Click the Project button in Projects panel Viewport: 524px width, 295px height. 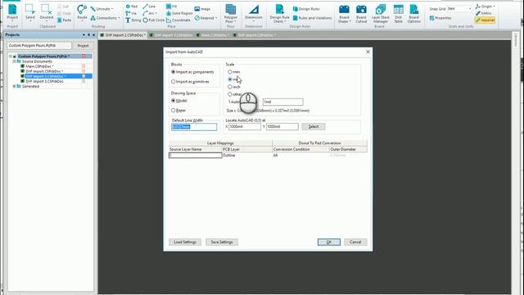[x=83, y=46]
